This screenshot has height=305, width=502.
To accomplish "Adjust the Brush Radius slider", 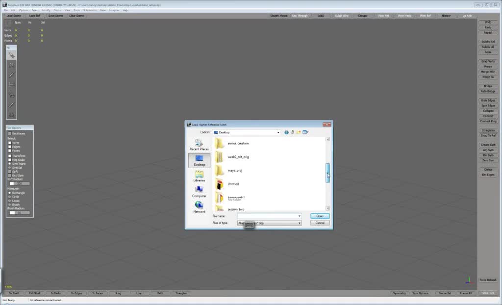I will point(19,213).
